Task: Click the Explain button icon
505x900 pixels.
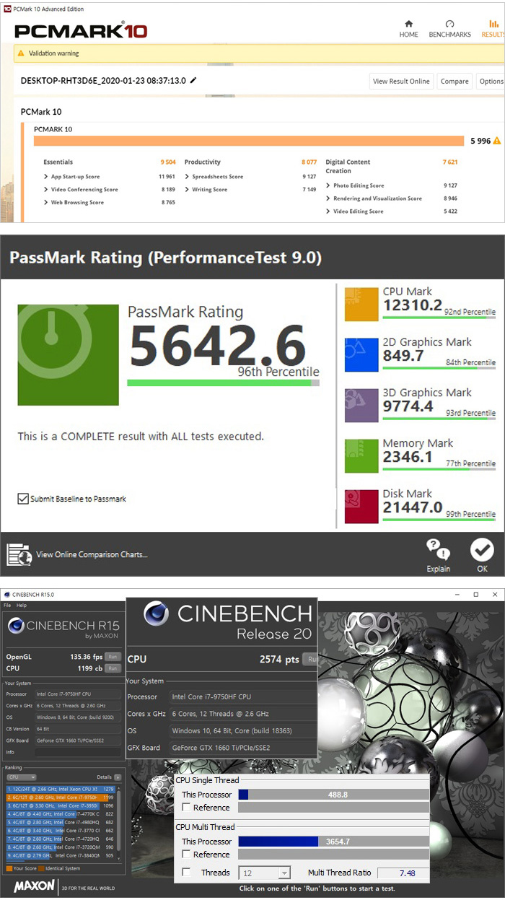Action: pos(438,550)
